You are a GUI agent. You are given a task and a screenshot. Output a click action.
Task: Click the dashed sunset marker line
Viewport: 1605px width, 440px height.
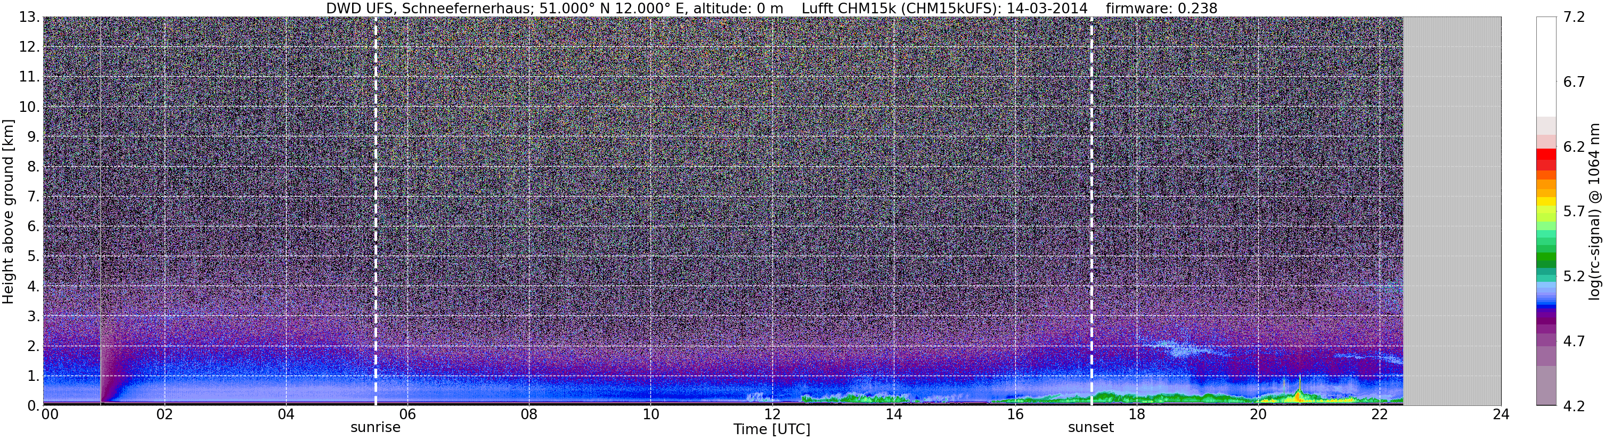coord(1091,210)
